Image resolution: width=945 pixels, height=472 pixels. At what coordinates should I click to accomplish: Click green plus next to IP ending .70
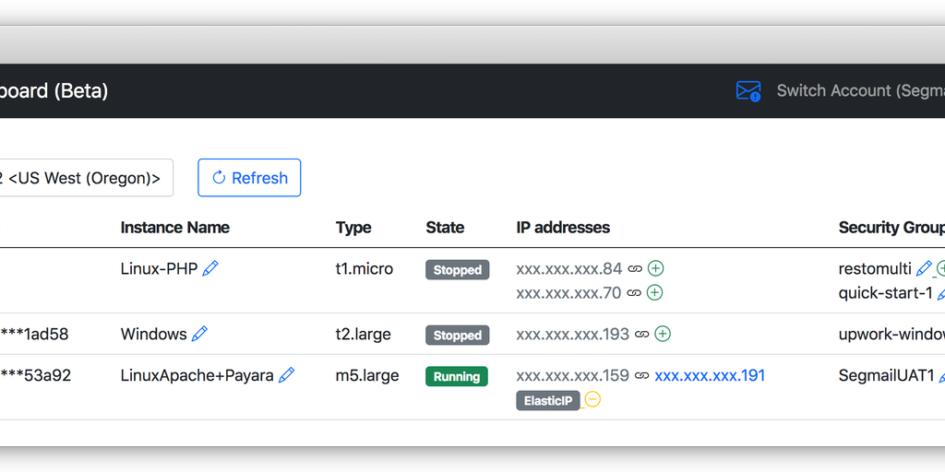point(654,293)
